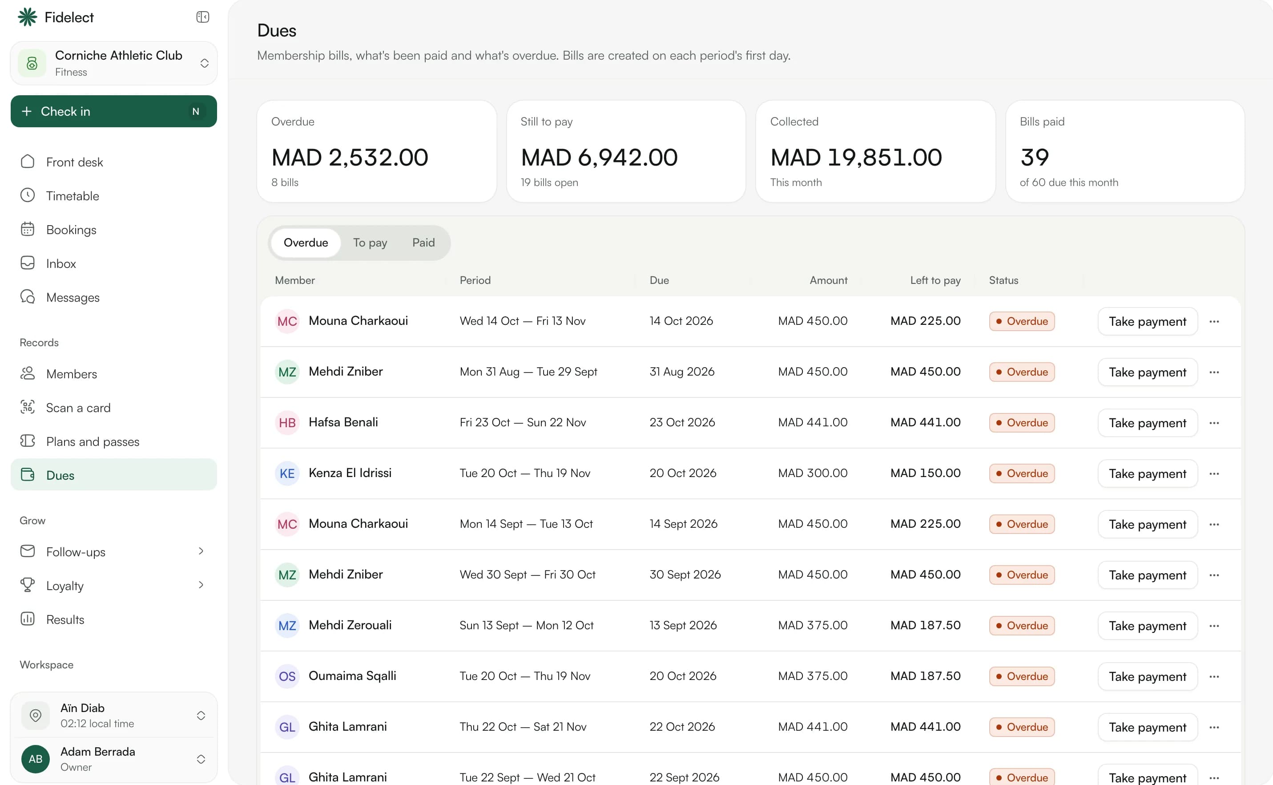Click the due date 13 Sept 2026

tap(683, 625)
